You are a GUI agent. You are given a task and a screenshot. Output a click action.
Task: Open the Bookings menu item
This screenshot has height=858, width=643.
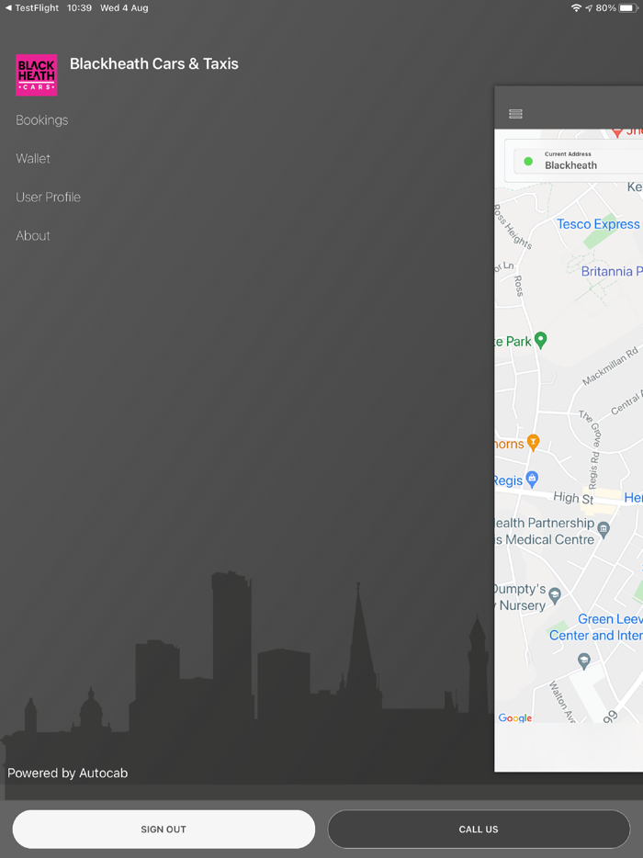42,120
